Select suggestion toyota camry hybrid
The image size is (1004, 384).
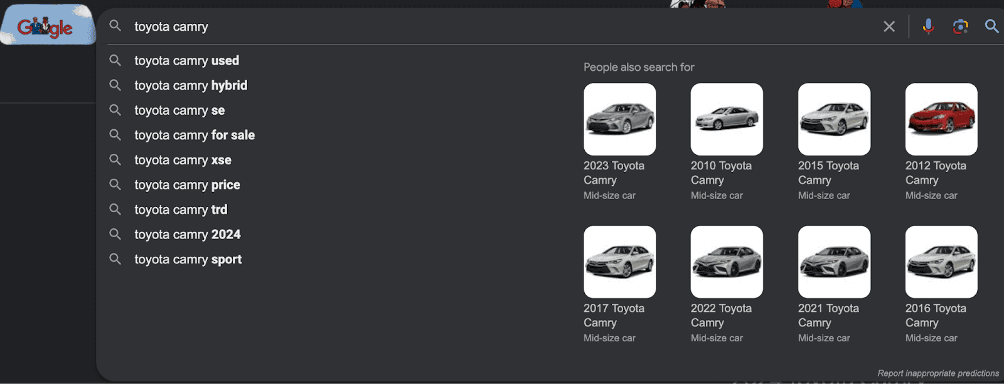(191, 85)
